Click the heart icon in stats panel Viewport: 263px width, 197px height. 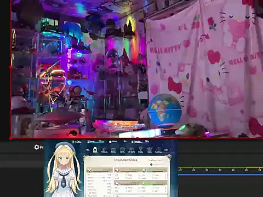117,183
